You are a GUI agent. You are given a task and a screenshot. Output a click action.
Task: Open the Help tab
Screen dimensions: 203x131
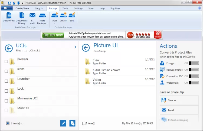pos(102,8)
